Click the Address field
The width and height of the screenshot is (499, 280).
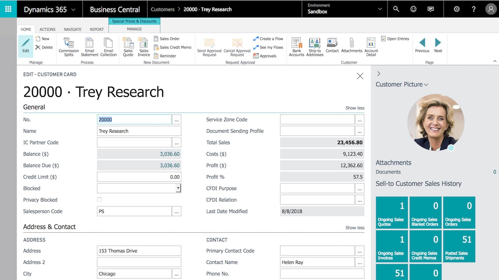tap(139, 251)
